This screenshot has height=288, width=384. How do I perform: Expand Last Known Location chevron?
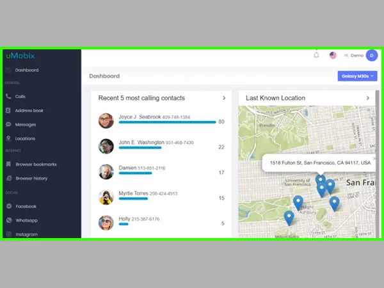coord(367,98)
